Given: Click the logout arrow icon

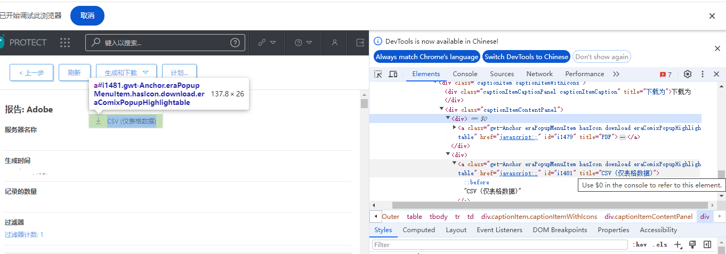Looking at the screenshot, I should [360, 43].
